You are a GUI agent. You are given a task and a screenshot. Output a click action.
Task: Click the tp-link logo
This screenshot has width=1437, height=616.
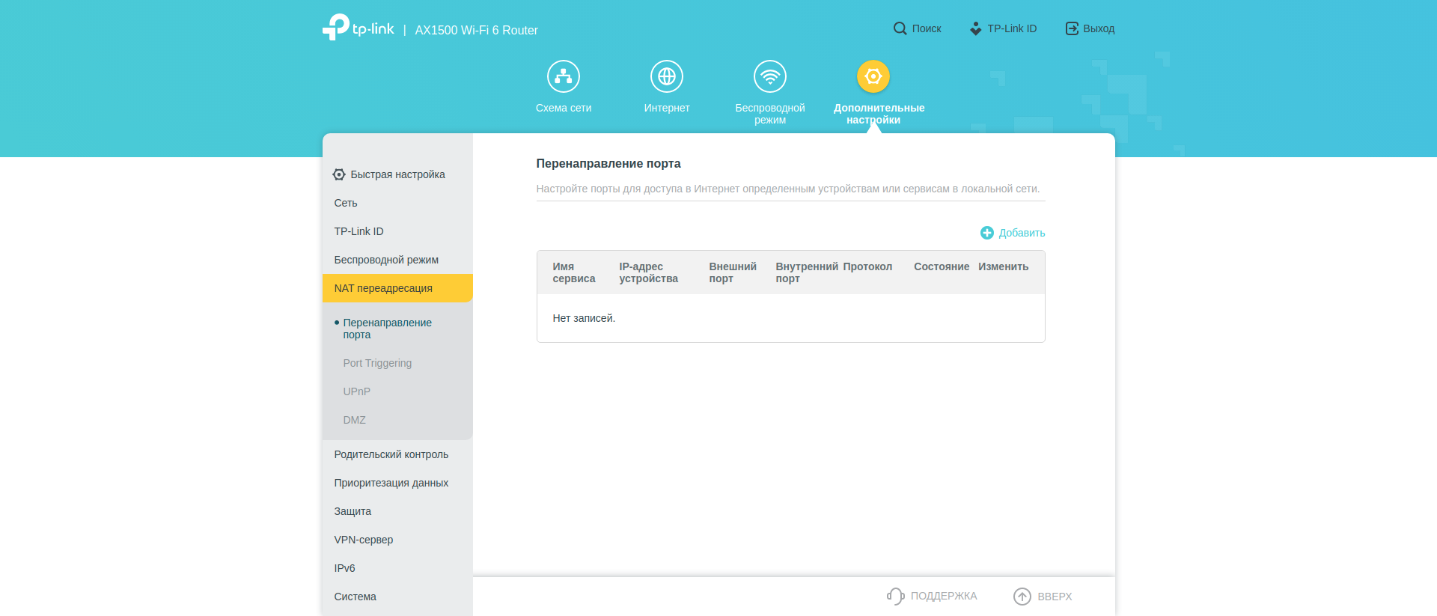[359, 28]
